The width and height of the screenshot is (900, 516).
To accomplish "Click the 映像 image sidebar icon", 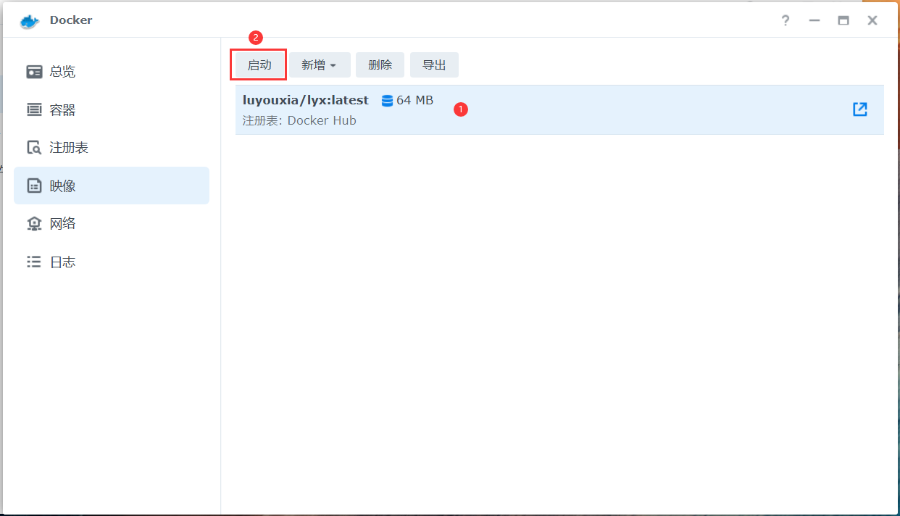I will click(34, 186).
